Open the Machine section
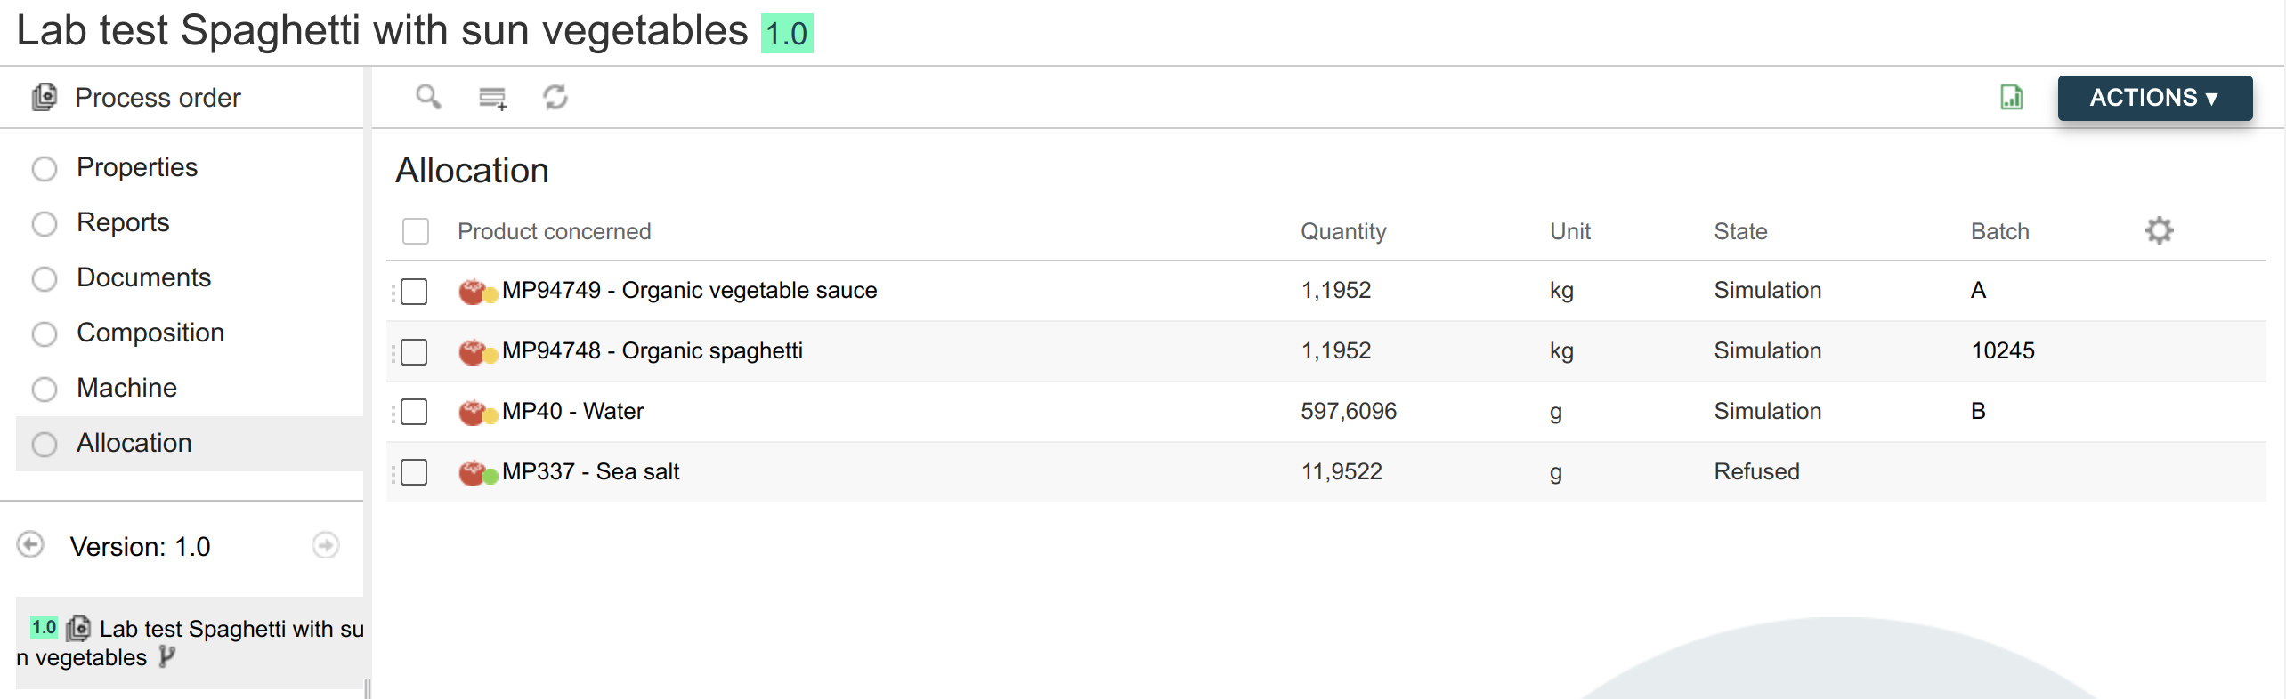Screen dimensions: 2286x699 click(126, 388)
